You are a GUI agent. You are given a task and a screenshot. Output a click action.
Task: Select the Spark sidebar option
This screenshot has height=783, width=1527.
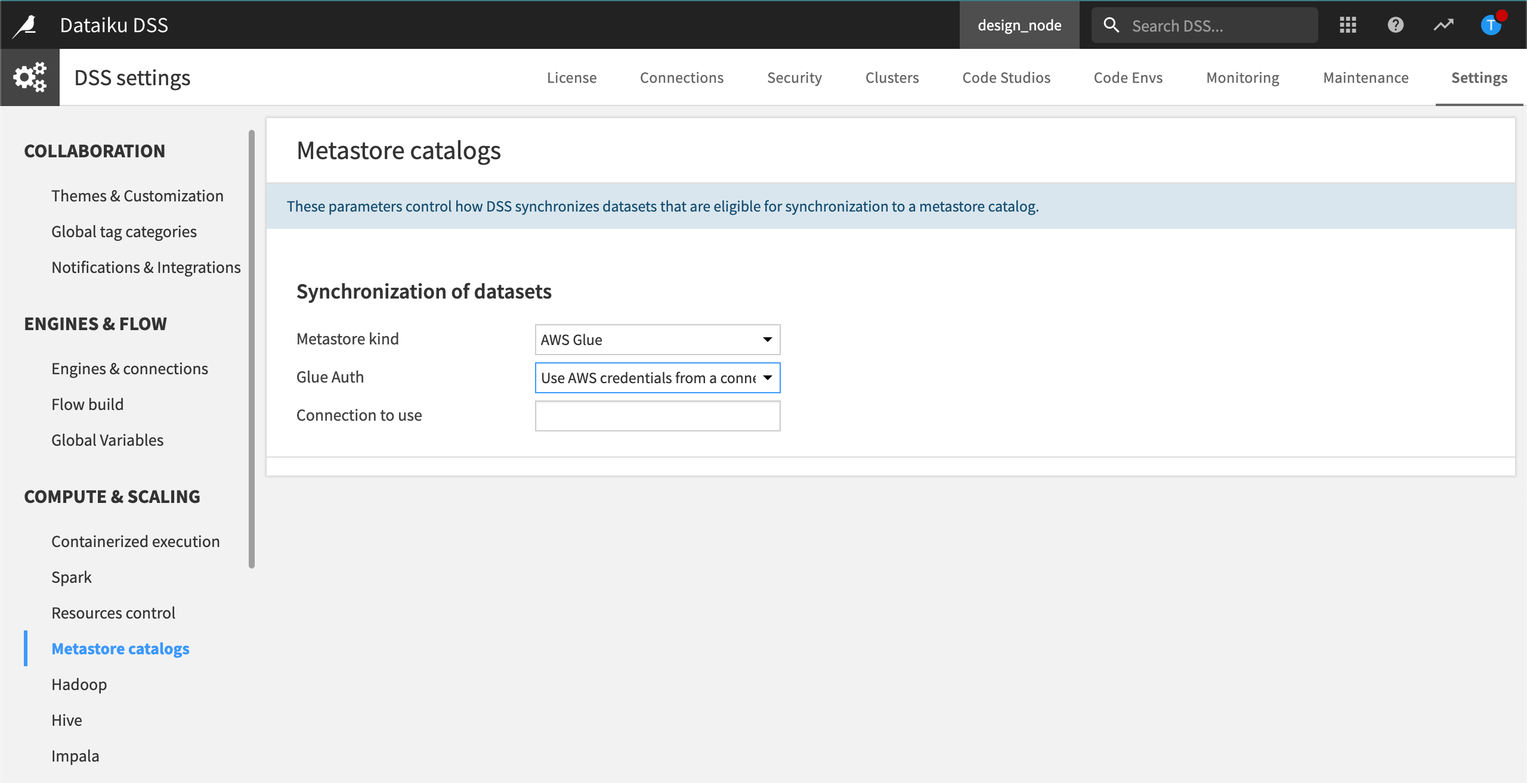pos(71,576)
